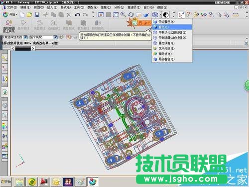
Task: Open the History clock sidebar tab
Action: [4, 105]
